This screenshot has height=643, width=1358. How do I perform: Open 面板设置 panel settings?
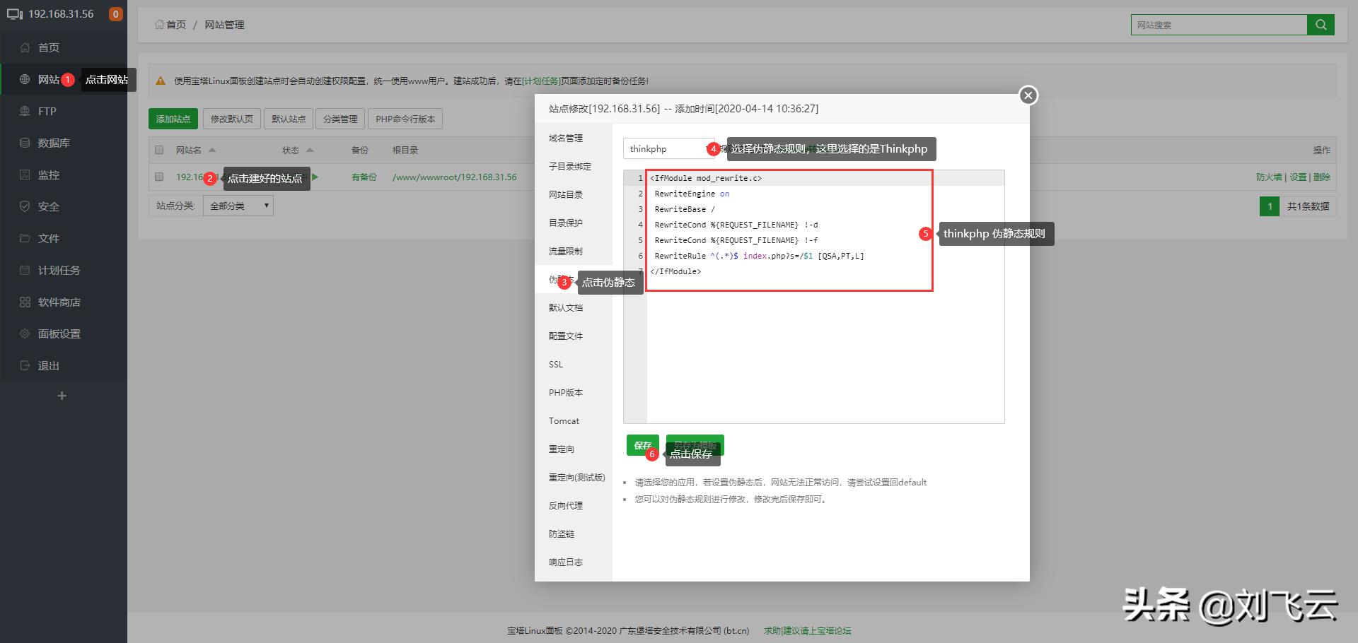[59, 334]
